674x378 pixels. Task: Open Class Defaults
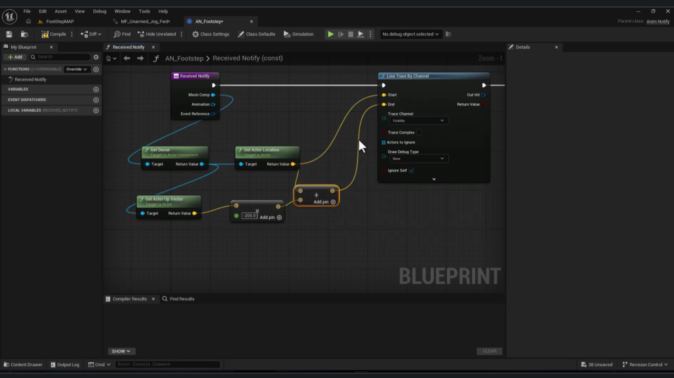tap(257, 34)
